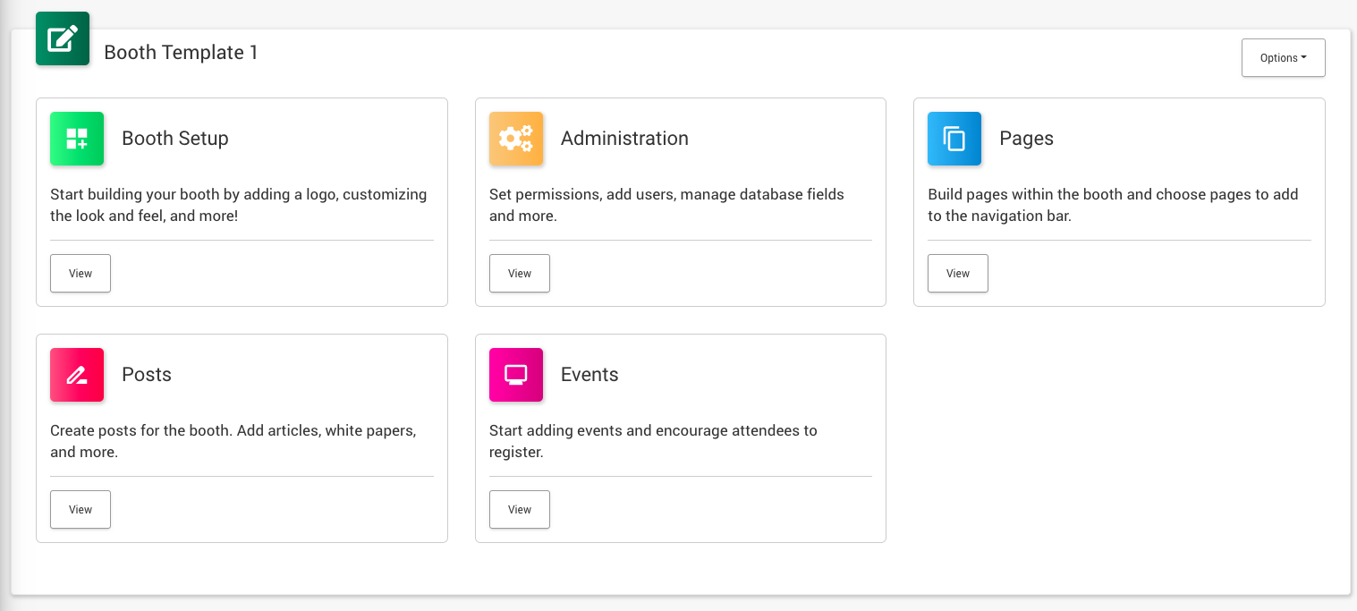Click the orange Administration gears icon
The image size is (1357, 611).
516,139
